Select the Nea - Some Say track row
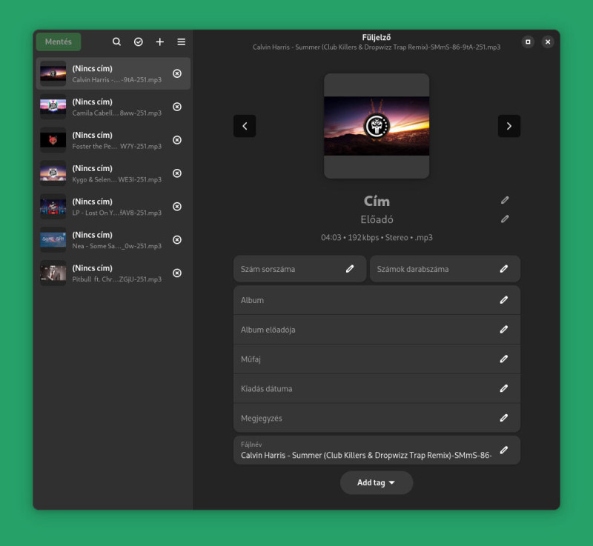Screen dimensions: 593x546 click(113, 239)
